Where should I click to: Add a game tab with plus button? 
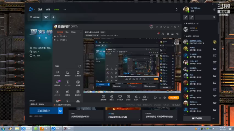(x=53, y=17)
